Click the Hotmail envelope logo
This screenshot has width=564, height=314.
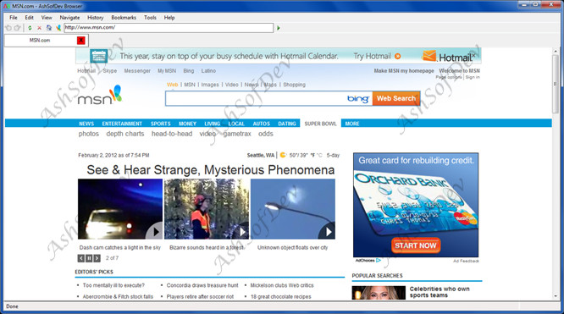[x=429, y=56]
